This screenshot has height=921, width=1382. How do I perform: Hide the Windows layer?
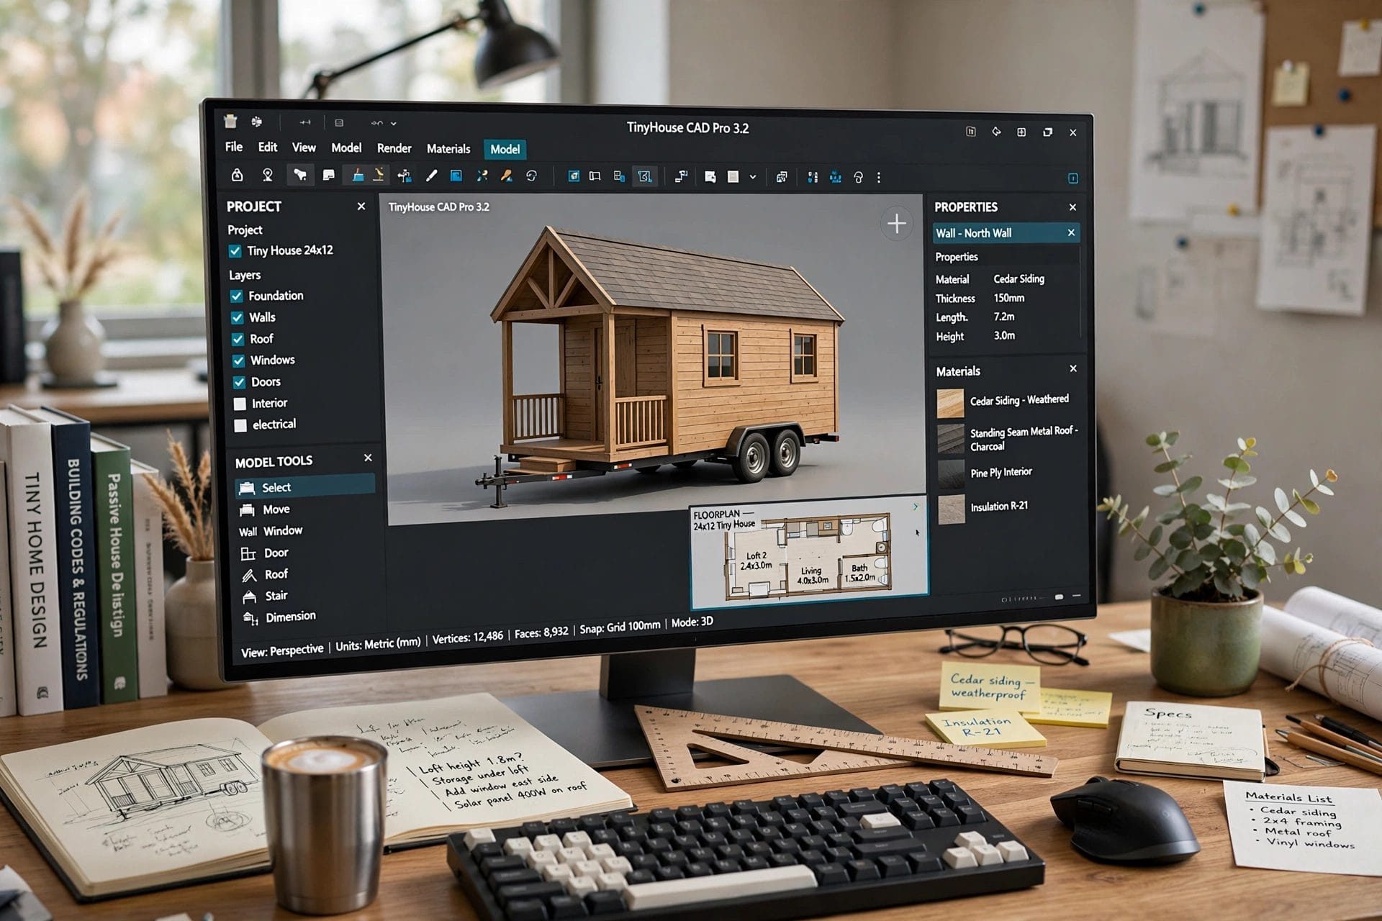pyautogui.click(x=238, y=360)
